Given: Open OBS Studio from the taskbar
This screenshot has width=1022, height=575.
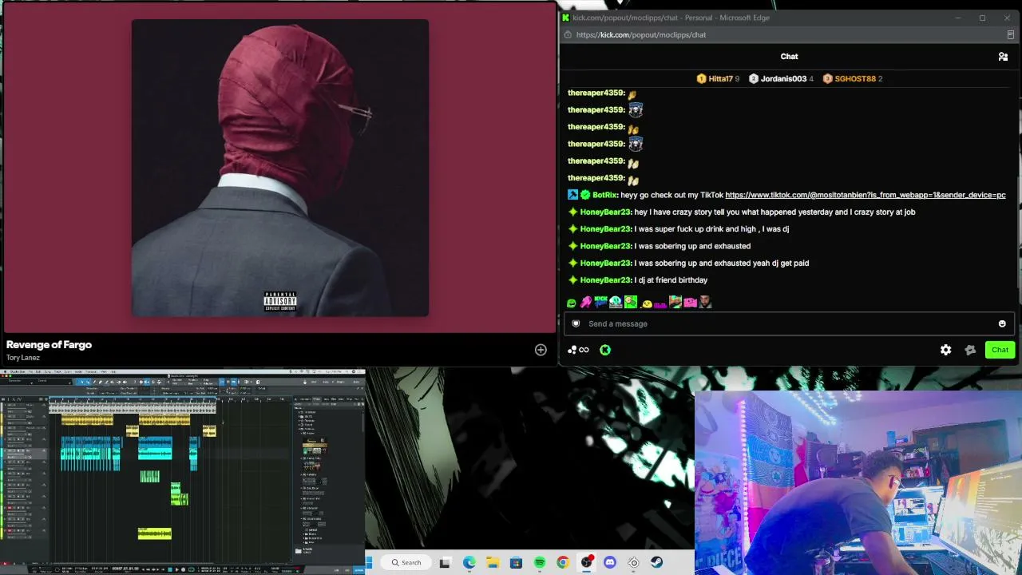Looking at the screenshot, I should pyautogui.click(x=587, y=562).
